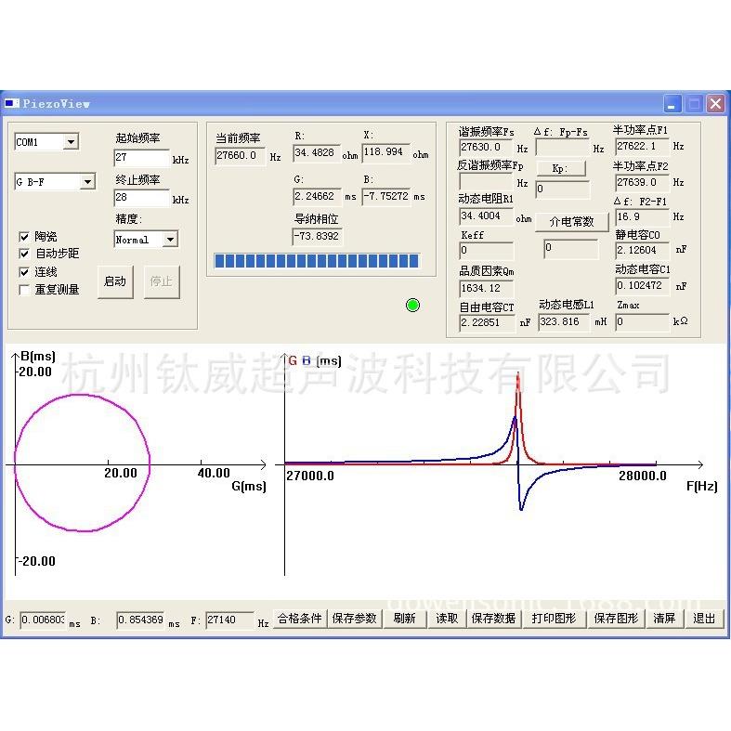
Task: Click the 半功率点F2 field showing 27639.0
Action: click(643, 182)
